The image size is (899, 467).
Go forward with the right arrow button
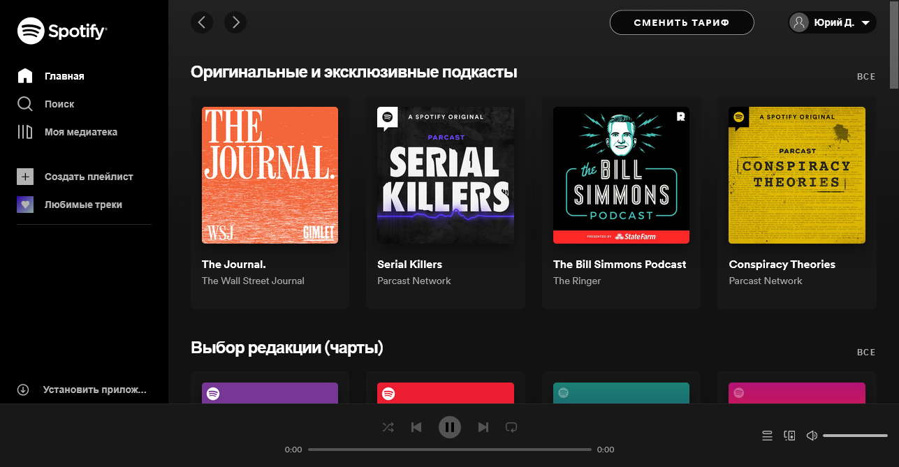[235, 22]
